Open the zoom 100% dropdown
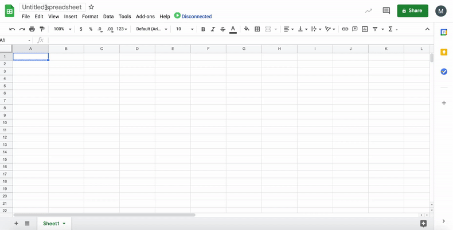The height and width of the screenshot is (230, 453). (x=61, y=29)
